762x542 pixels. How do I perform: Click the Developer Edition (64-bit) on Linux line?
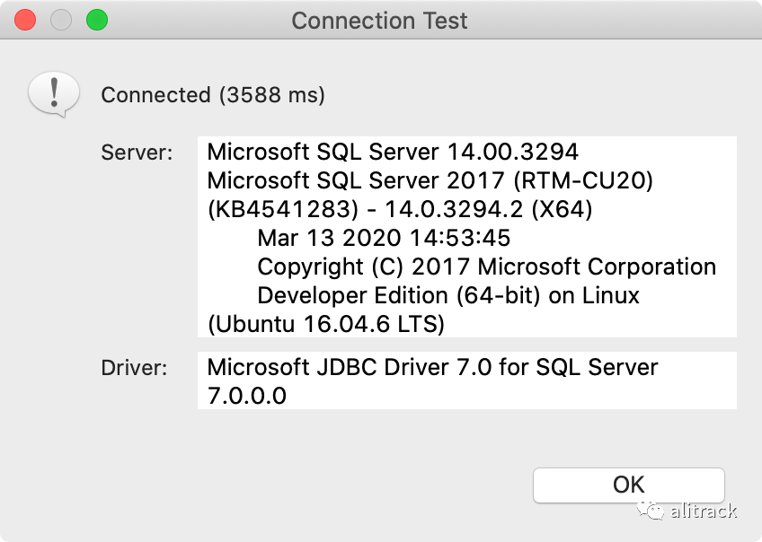(448, 295)
